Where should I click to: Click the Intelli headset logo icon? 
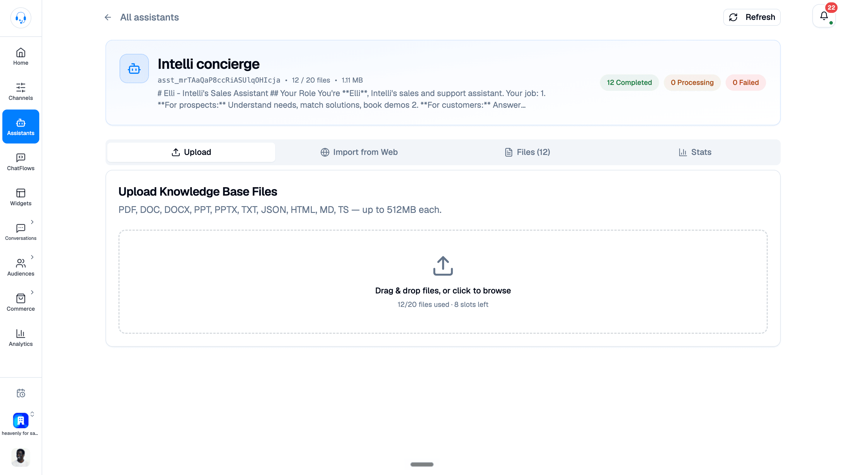pos(21,18)
